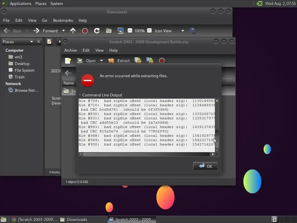
Task: Click the horizontal scrollbar thumb in output
Action: [x=146, y=154]
